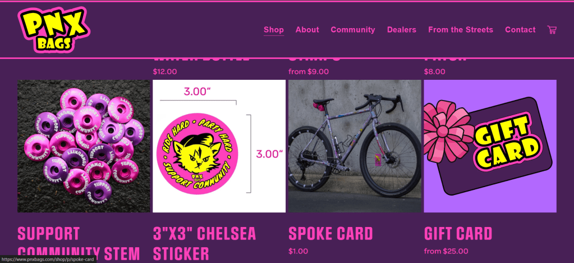Open the shopping cart icon
Screen dimensions: 574x263
[x=552, y=30]
